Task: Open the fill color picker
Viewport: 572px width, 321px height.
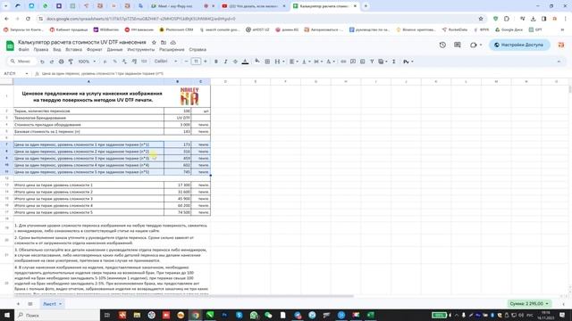Action: (257, 62)
